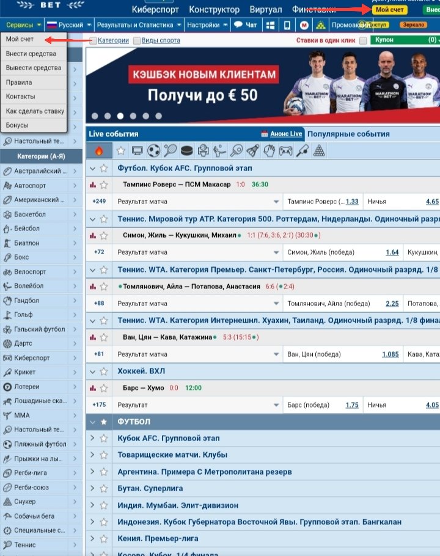Screen dimensions: 440x556
Task: Open Русский language dropdown
Action: [69, 25]
